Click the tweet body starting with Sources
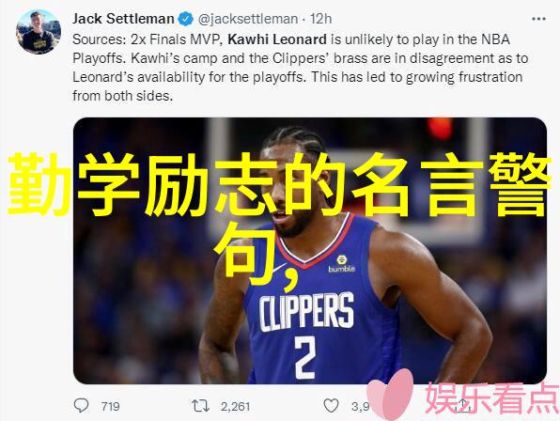This screenshot has width=560, height=421. [x=300, y=68]
